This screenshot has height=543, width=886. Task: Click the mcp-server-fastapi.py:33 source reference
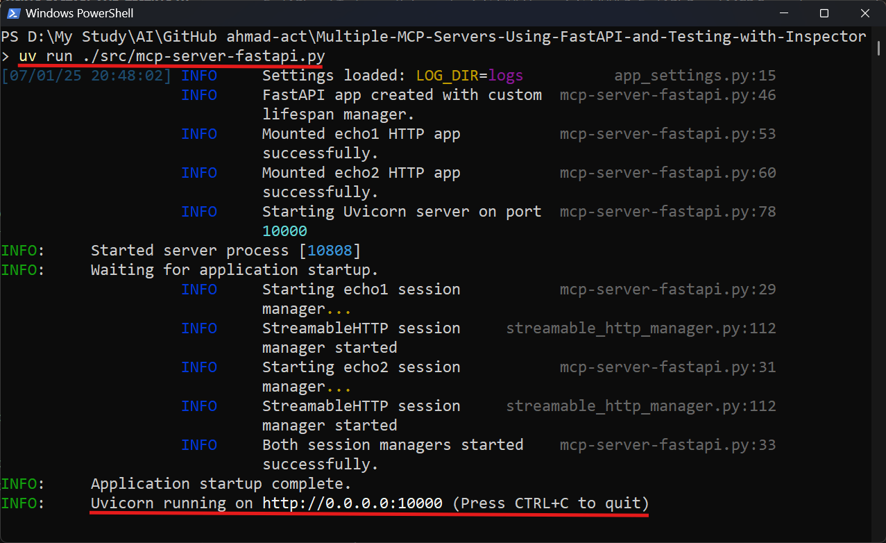pyautogui.click(x=668, y=444)
